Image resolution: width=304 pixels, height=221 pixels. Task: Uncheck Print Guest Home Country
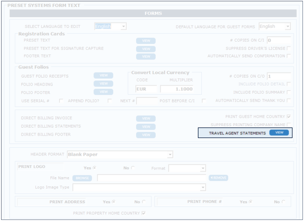(x=289, y=117)
